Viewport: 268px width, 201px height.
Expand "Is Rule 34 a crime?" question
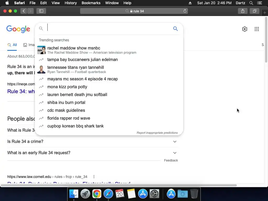point(93,142)
